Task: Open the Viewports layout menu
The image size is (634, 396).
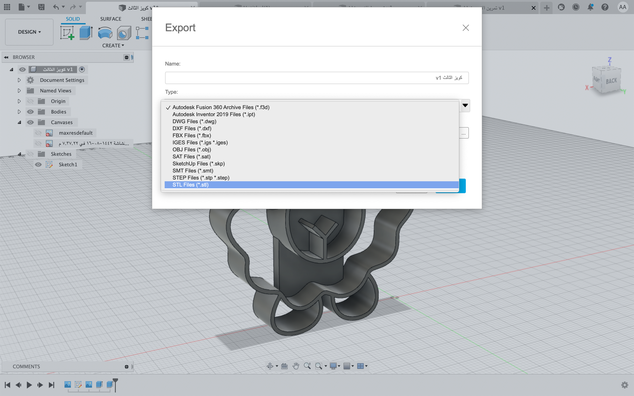Action: (360, 366)
